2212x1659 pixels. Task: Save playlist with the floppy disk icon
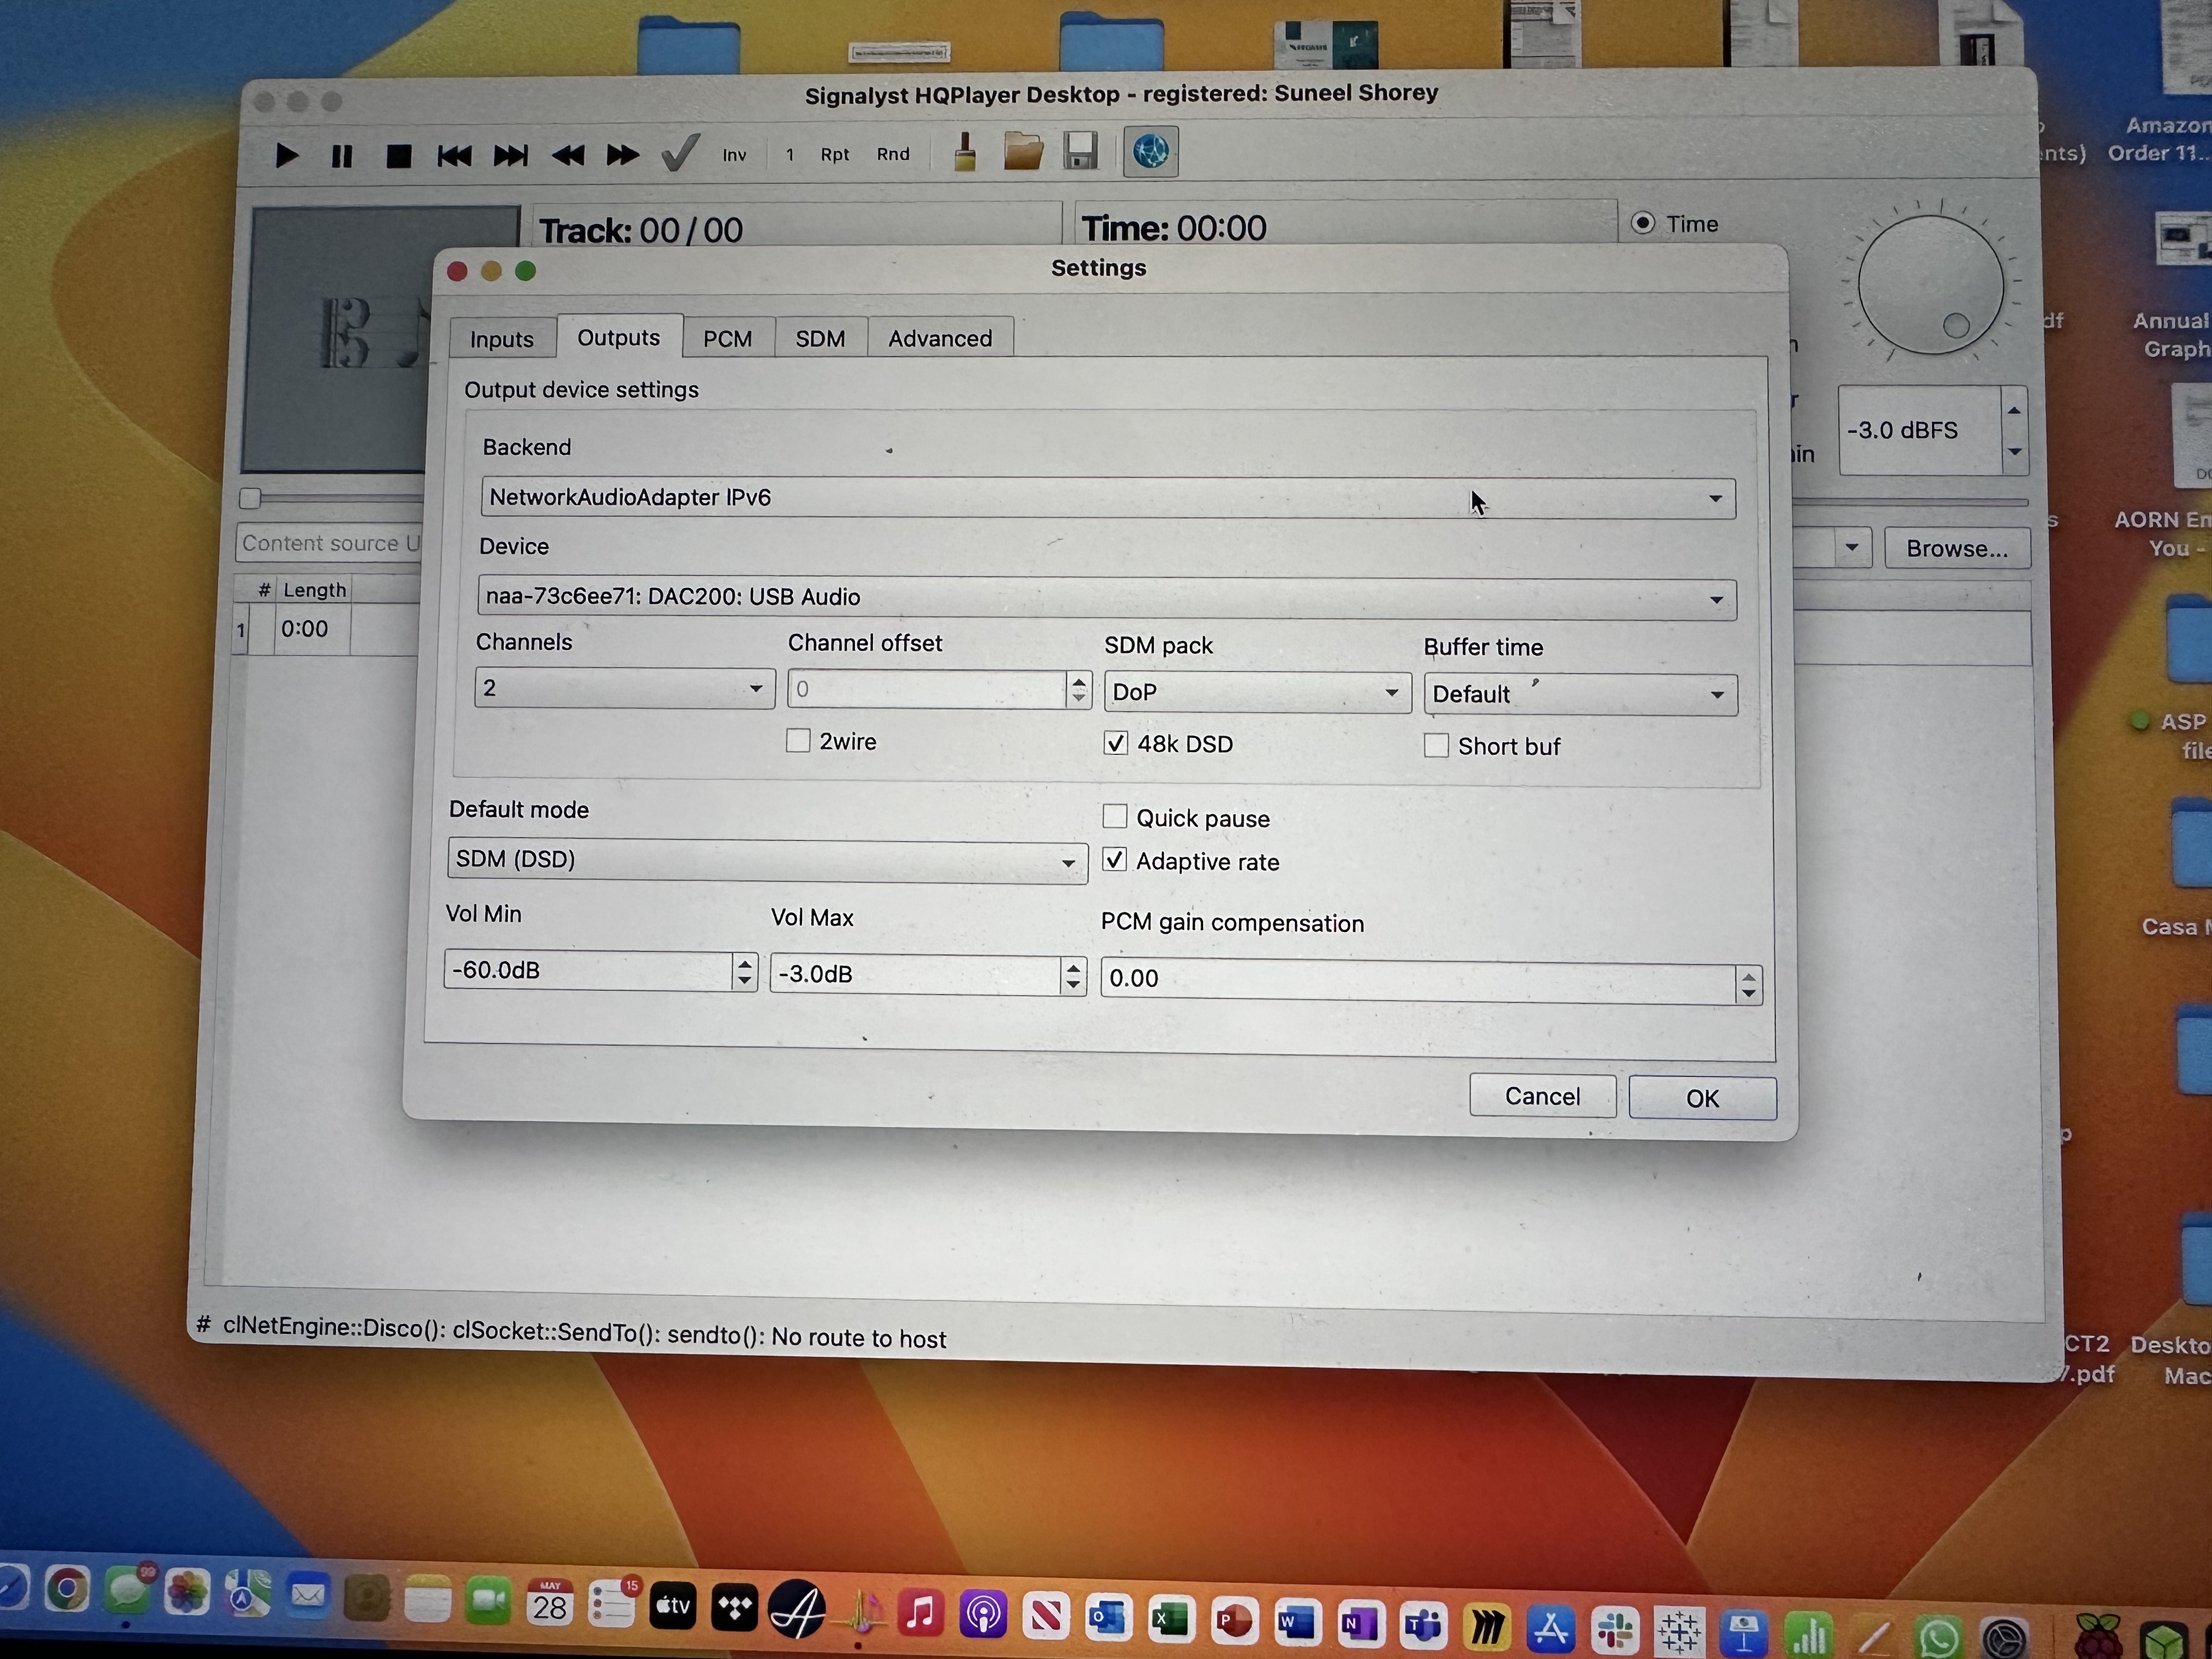(1081, 152)
